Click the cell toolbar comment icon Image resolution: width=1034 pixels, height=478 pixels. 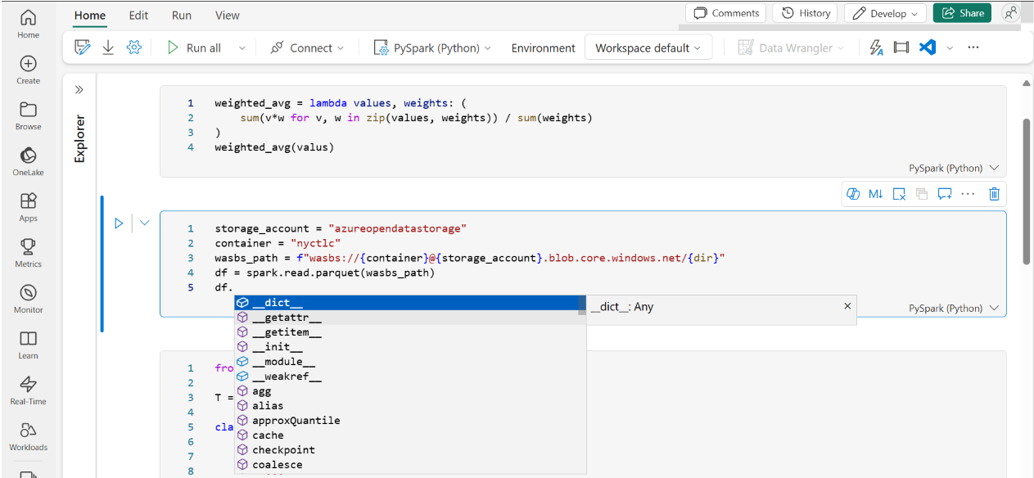point(945,194)
